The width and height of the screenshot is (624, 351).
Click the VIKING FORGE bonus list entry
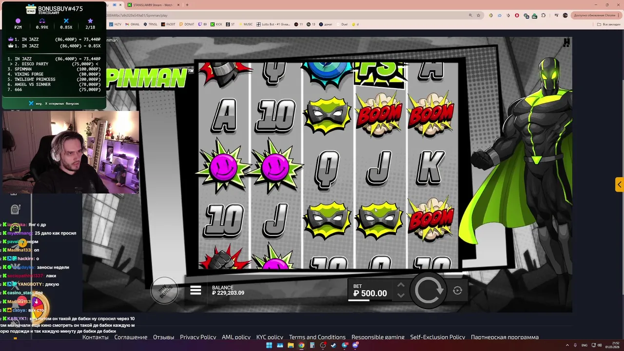tap(54, 74)
